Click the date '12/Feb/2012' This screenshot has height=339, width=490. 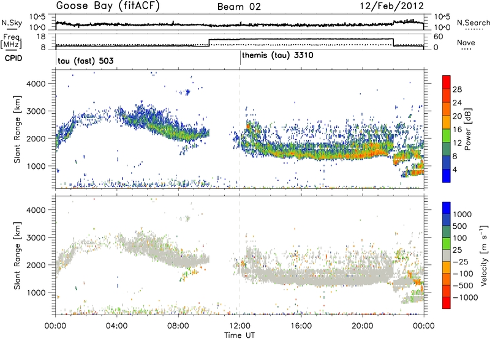pyautogui.click(x=392, y=6)
